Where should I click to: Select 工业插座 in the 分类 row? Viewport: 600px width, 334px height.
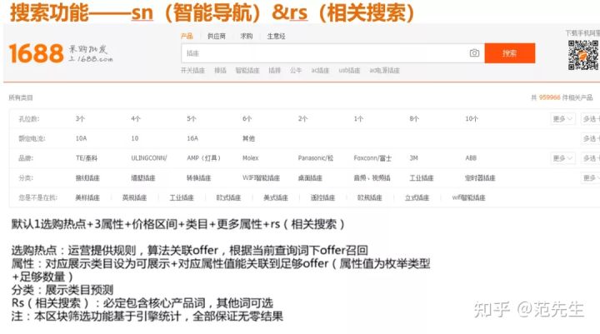point(422,178)
